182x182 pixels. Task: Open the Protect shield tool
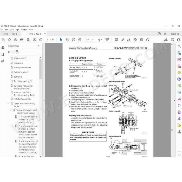coord(179,106)
